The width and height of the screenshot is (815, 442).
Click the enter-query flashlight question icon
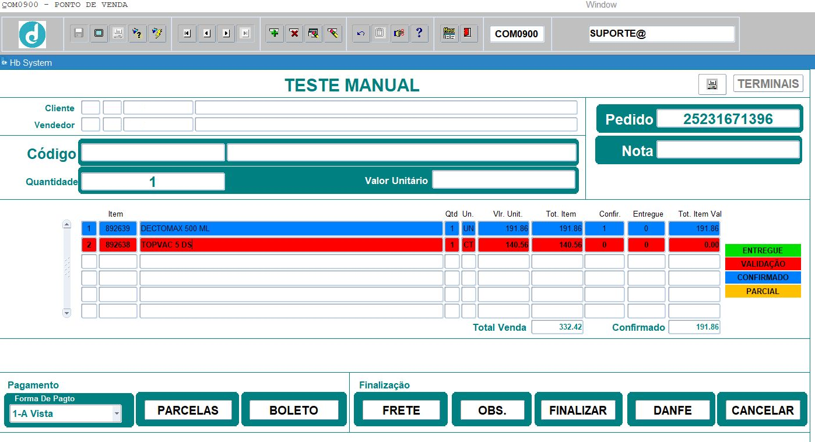[137, 33]
